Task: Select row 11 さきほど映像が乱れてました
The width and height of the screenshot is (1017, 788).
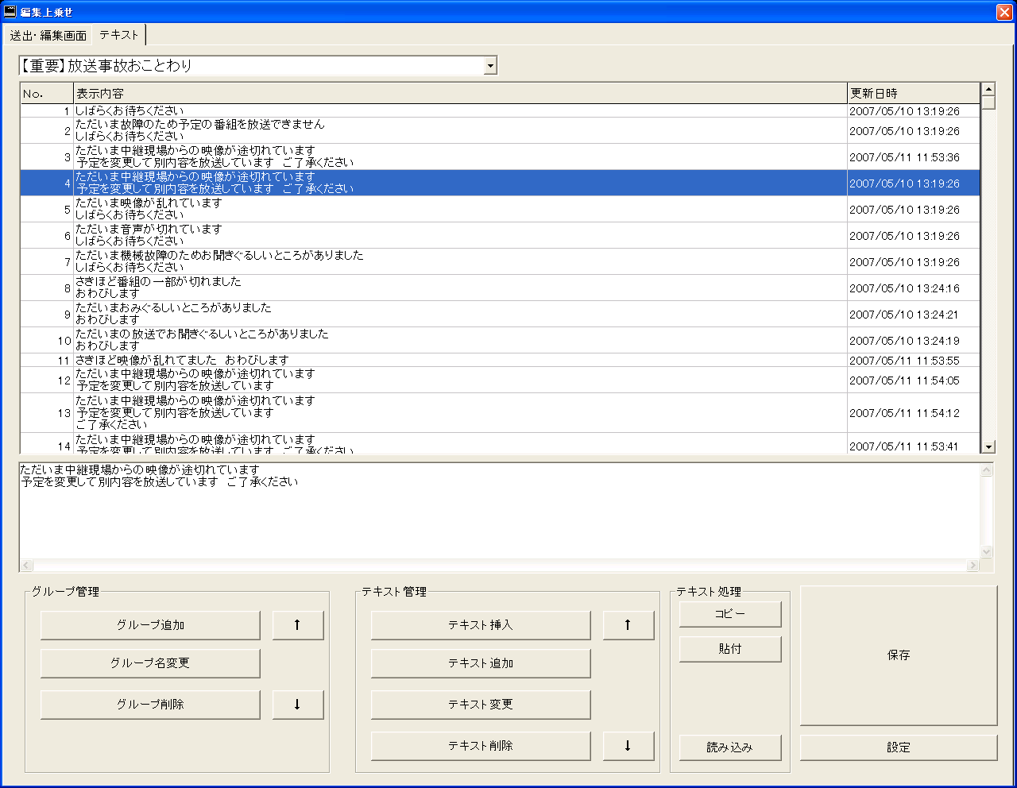Action: (500, 360)
